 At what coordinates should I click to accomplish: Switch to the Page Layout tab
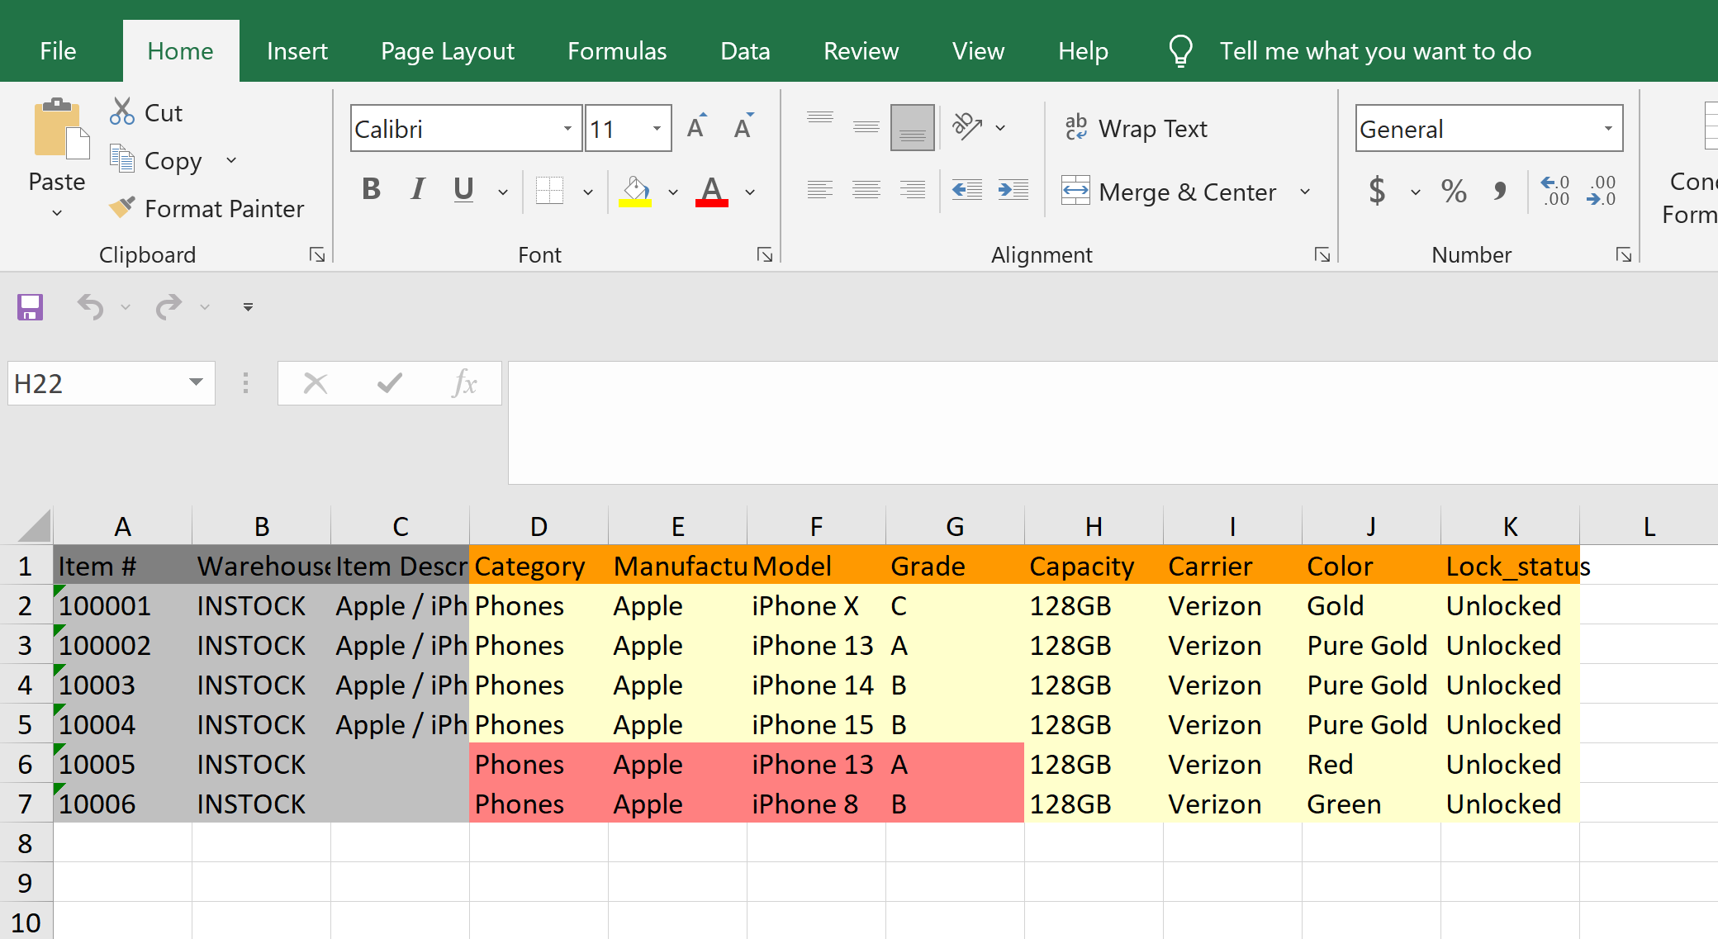[x=448, y=51]
